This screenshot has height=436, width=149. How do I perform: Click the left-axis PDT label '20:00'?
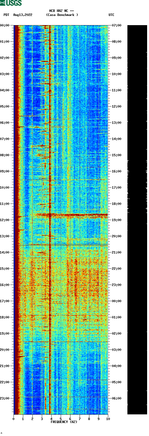5,350
